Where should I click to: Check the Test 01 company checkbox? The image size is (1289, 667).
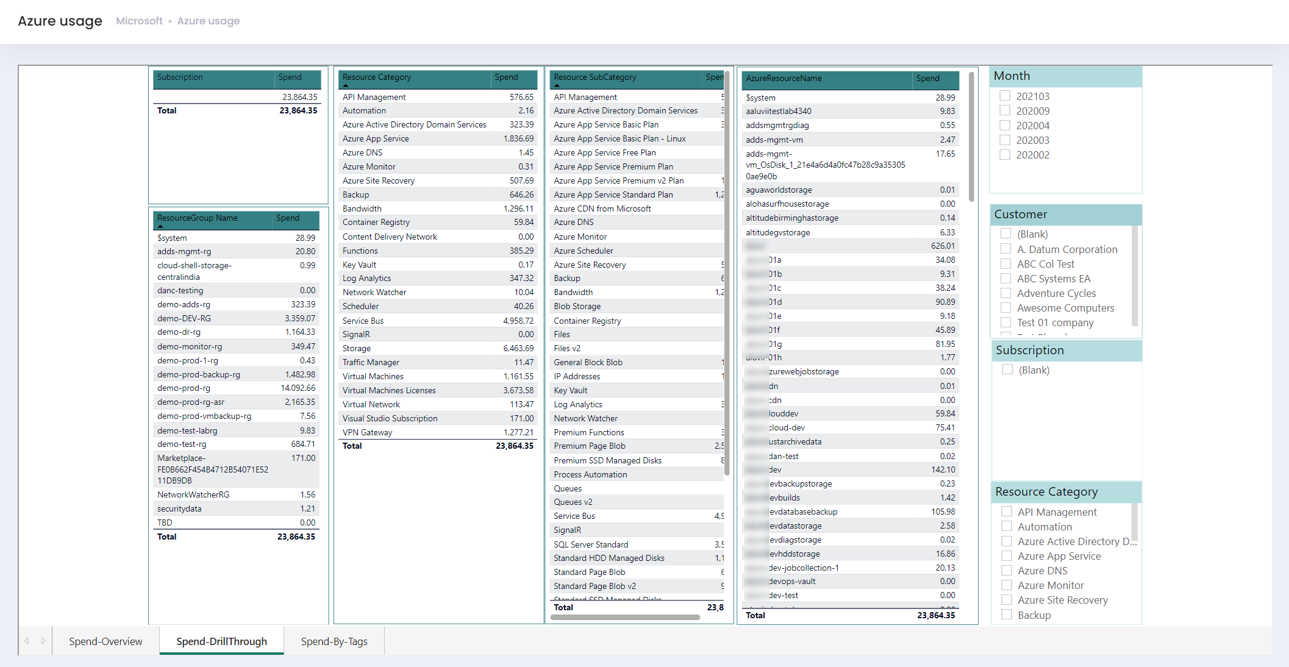1006,322
